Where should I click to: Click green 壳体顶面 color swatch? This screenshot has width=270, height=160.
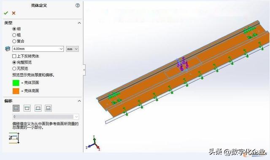[16, 83]
